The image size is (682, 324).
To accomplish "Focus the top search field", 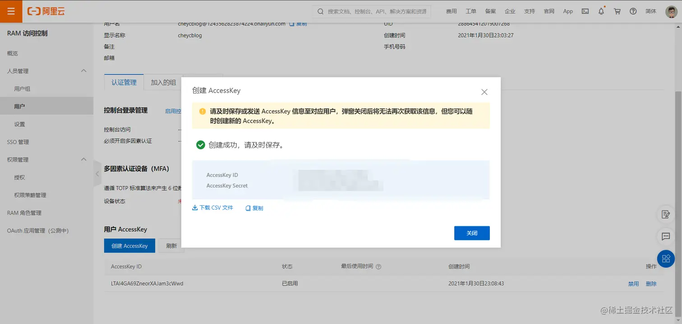I will [x=372, y=11].
